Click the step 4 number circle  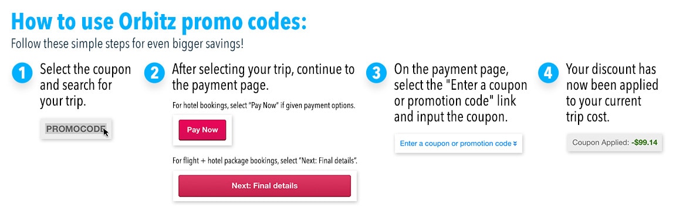548,73
